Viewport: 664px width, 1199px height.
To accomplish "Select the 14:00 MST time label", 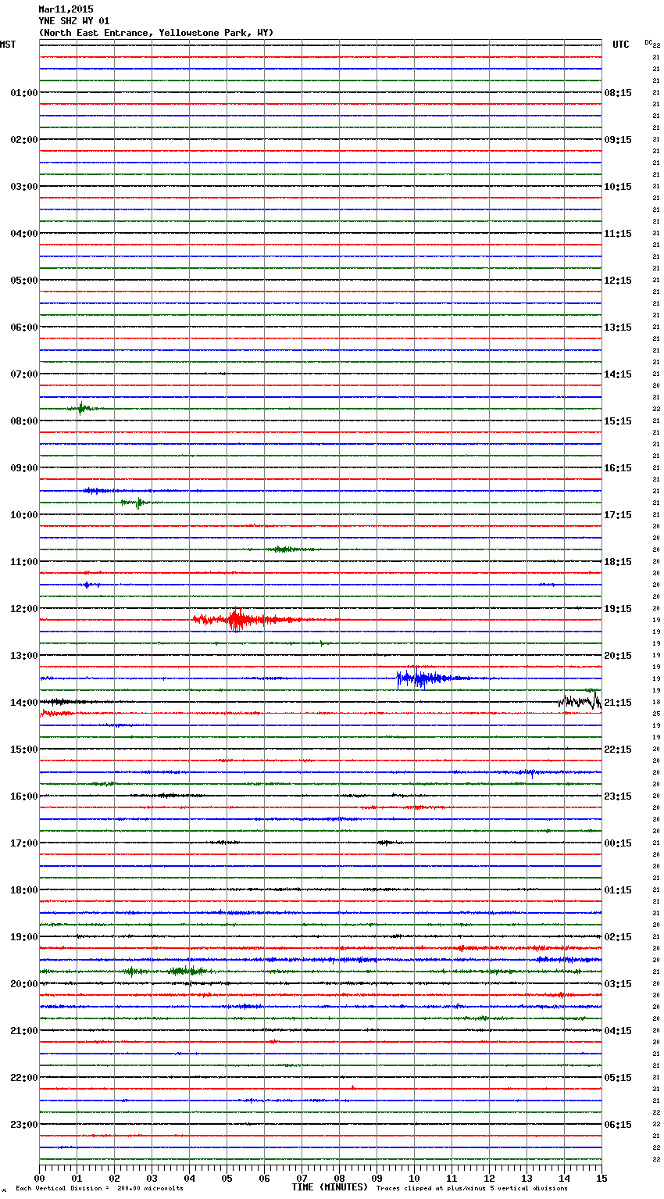I will 23,703.
